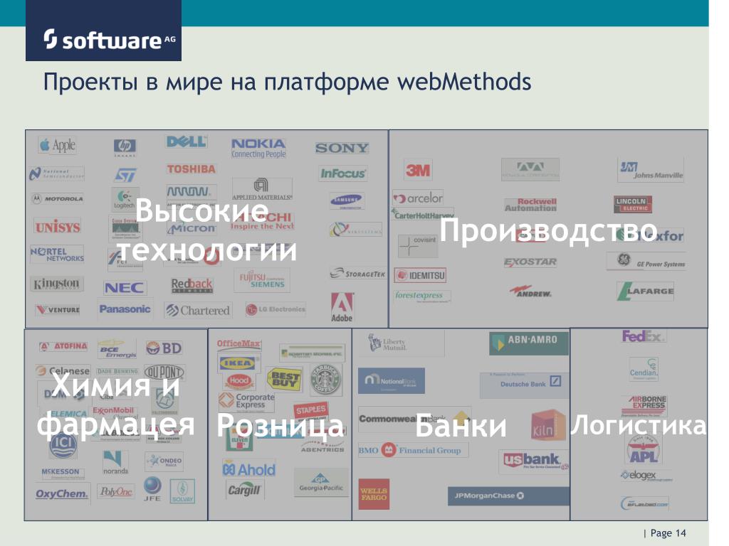The height and width of the screenshot is (546, 729).
Task: Click the 'Производство' heading
Action: (549, 230)
